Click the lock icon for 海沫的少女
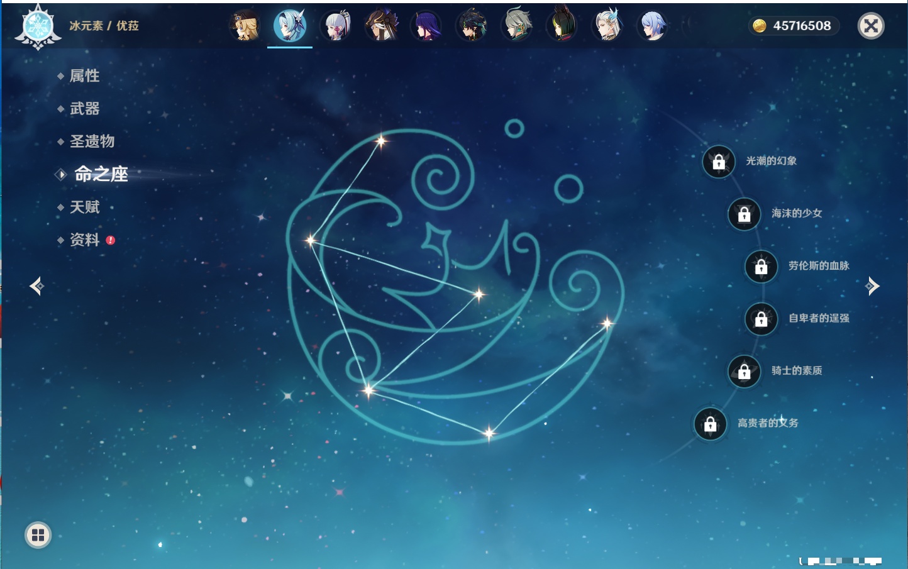 pos(745,214)
